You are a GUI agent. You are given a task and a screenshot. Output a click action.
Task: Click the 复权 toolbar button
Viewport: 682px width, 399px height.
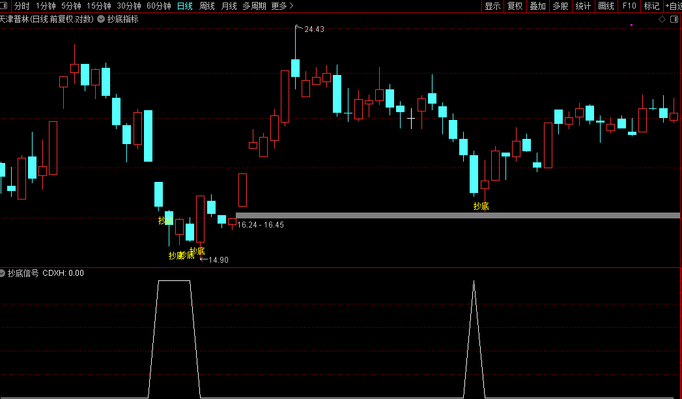515,6
